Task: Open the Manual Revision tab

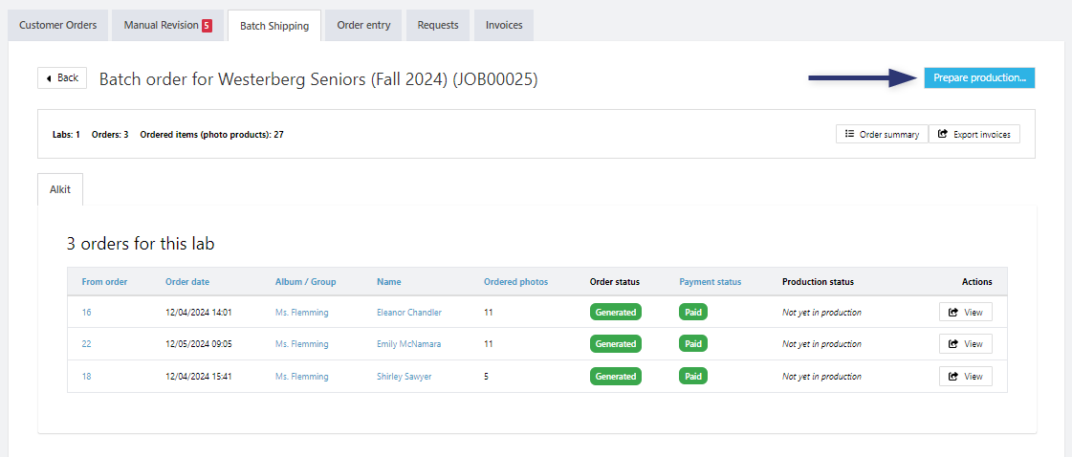Action: 168,25
